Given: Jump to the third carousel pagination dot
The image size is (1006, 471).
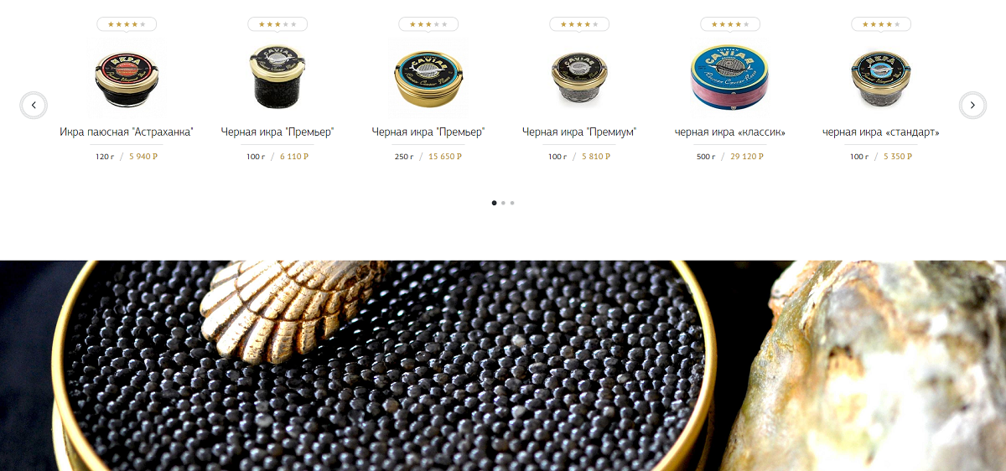Looking at the screenshot, I should tap(512, 203).
